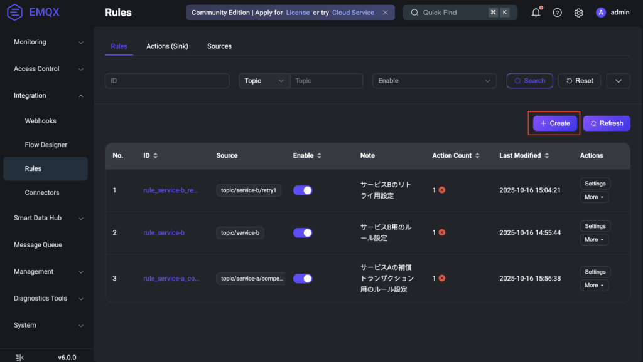Switch to the Actions (Sink) tab

click(x=167, y=46)
